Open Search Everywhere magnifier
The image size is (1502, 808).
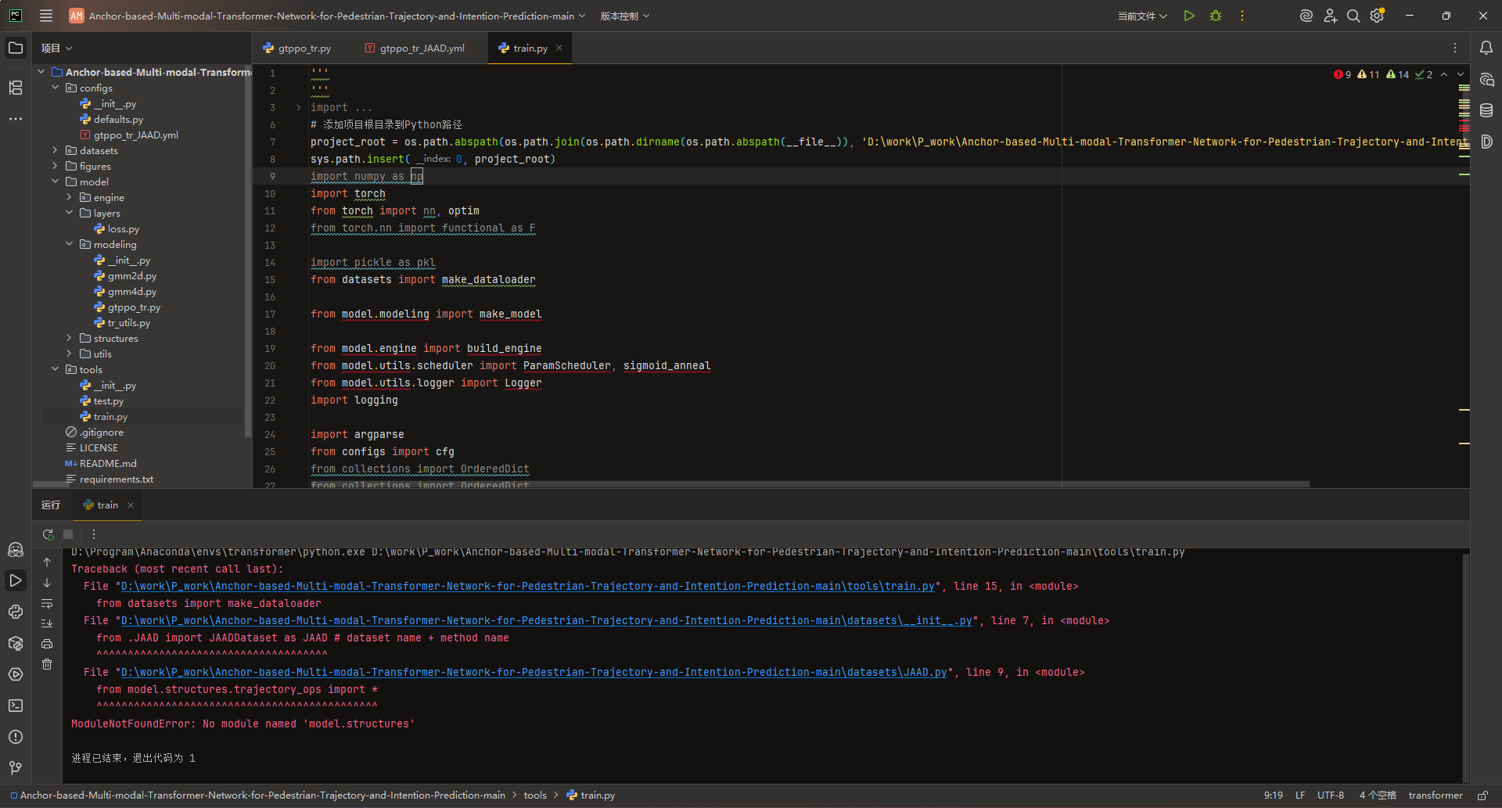(x=1353, y=16)
